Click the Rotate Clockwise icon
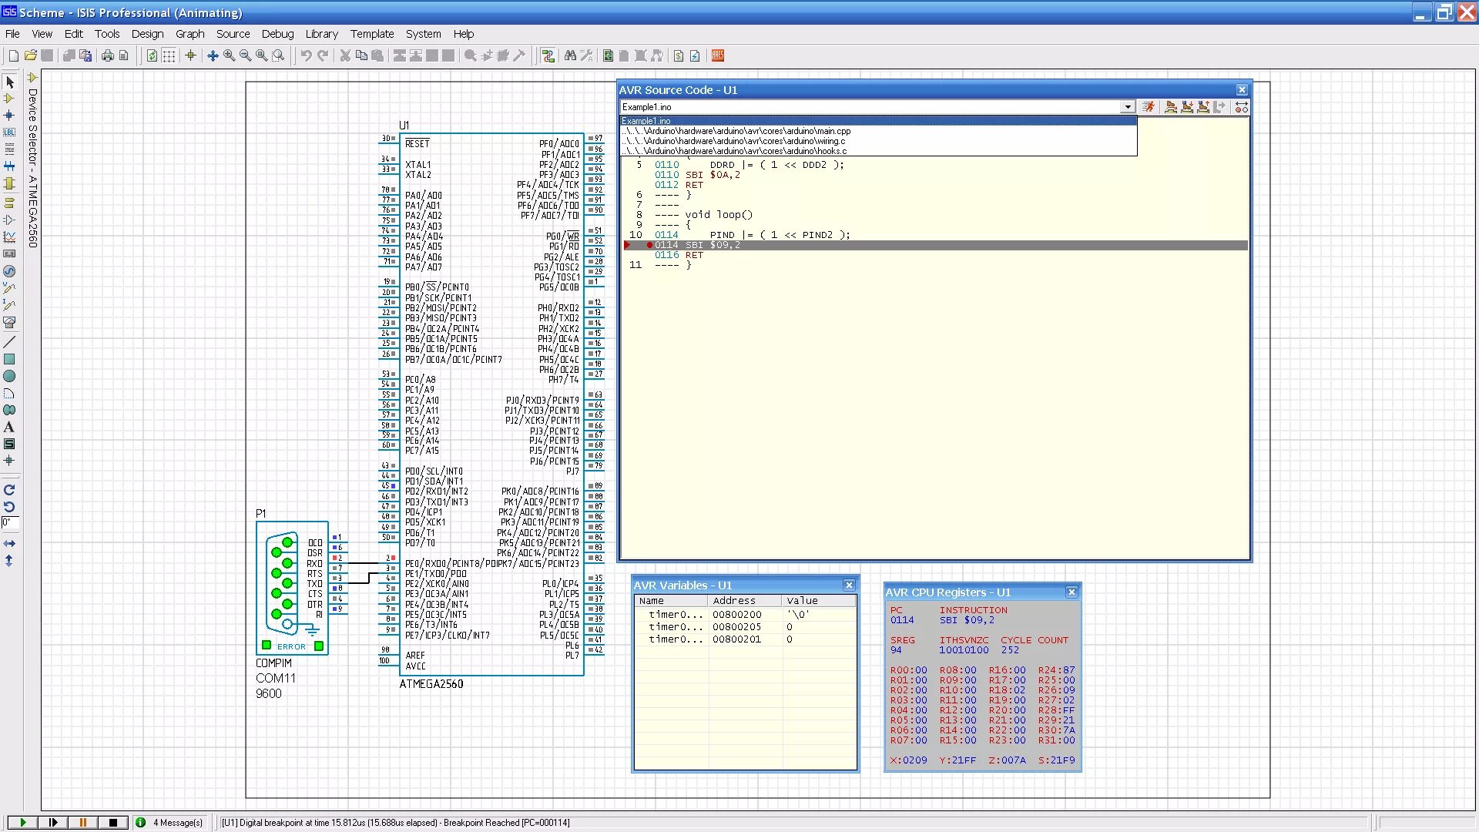1479x832 pixels. 9,490
